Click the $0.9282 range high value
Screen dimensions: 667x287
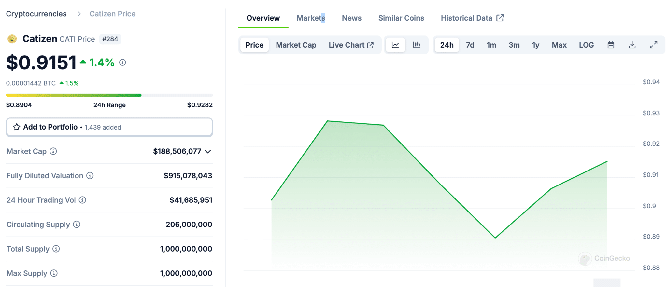pos(200,105)
